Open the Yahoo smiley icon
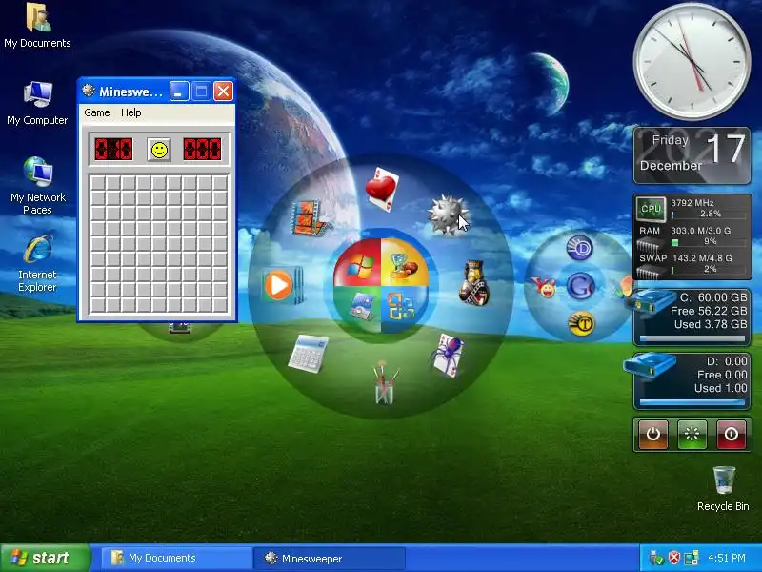The width and height of the screenshot is (762, 572). 545,287
